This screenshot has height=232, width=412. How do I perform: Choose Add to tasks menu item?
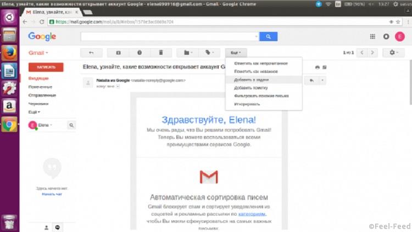tap(264, 80)
